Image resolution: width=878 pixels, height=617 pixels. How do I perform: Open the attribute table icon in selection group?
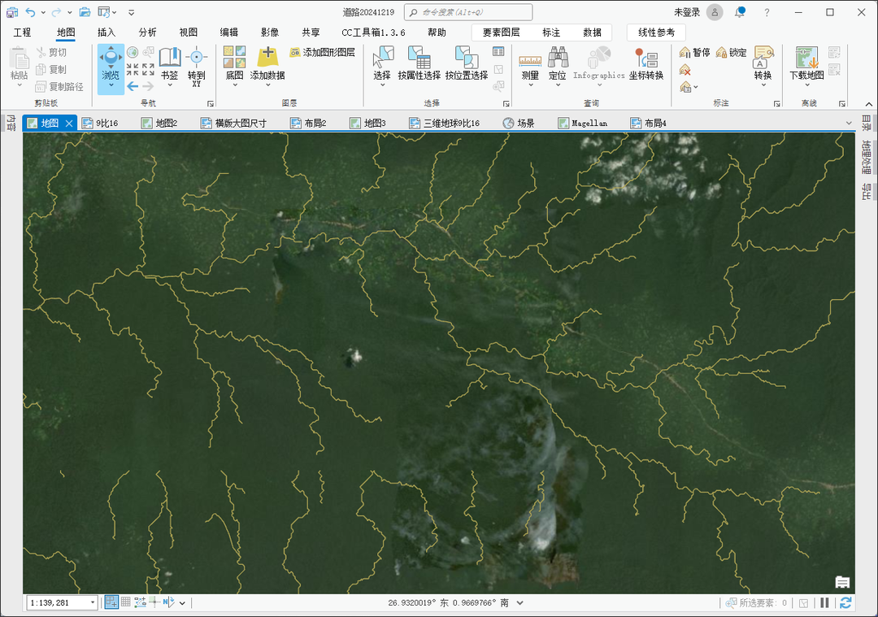(498, 52)
